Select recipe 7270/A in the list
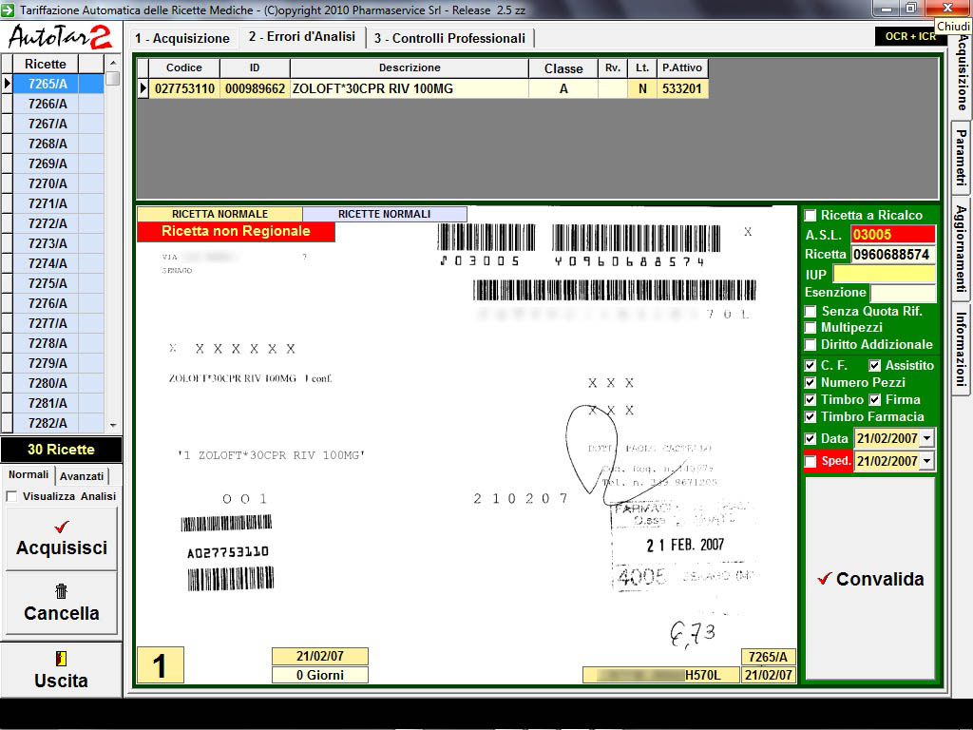Viewport: 973px width, 730px height. (48, 183)
